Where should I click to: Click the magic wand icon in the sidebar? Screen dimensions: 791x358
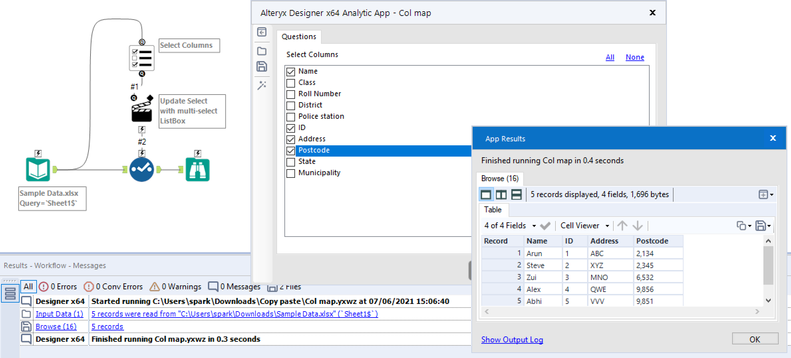[262, 85]
